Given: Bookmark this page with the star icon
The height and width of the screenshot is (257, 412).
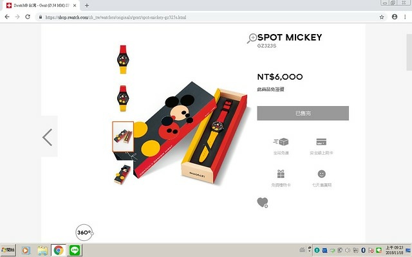Looking at the screenshot, I should point(382,17).
